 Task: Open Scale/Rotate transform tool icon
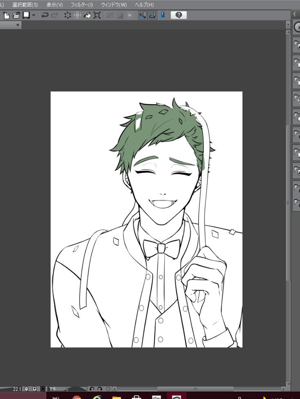97,15
